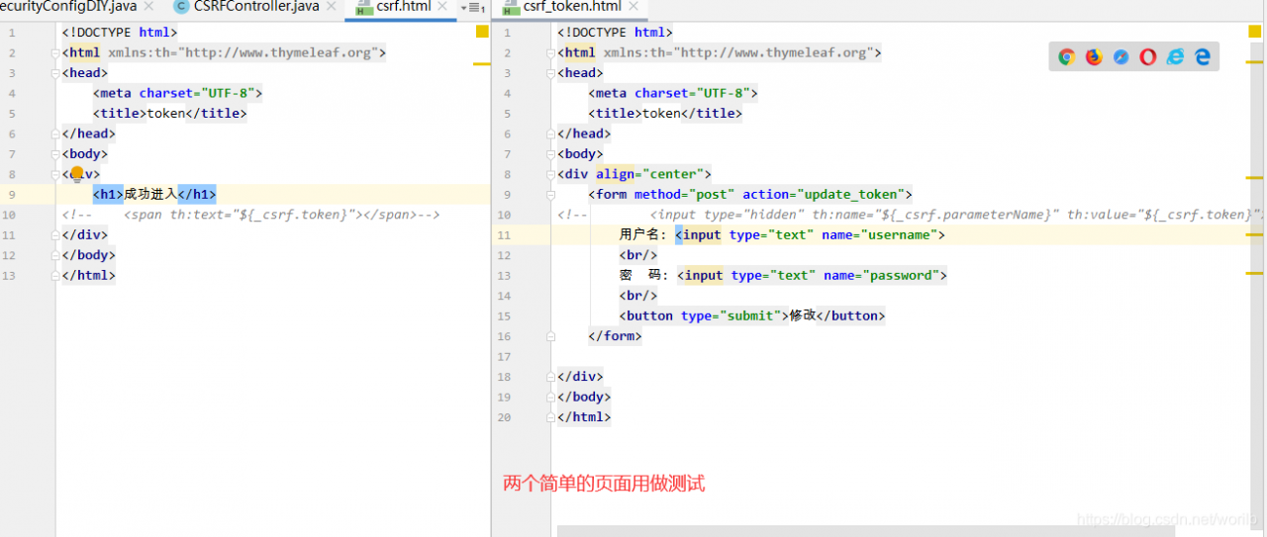This screenshot has height=537, width=1267.
Task: Click the yellow lightbulb intention icon
Action: (x=77, y=173)
